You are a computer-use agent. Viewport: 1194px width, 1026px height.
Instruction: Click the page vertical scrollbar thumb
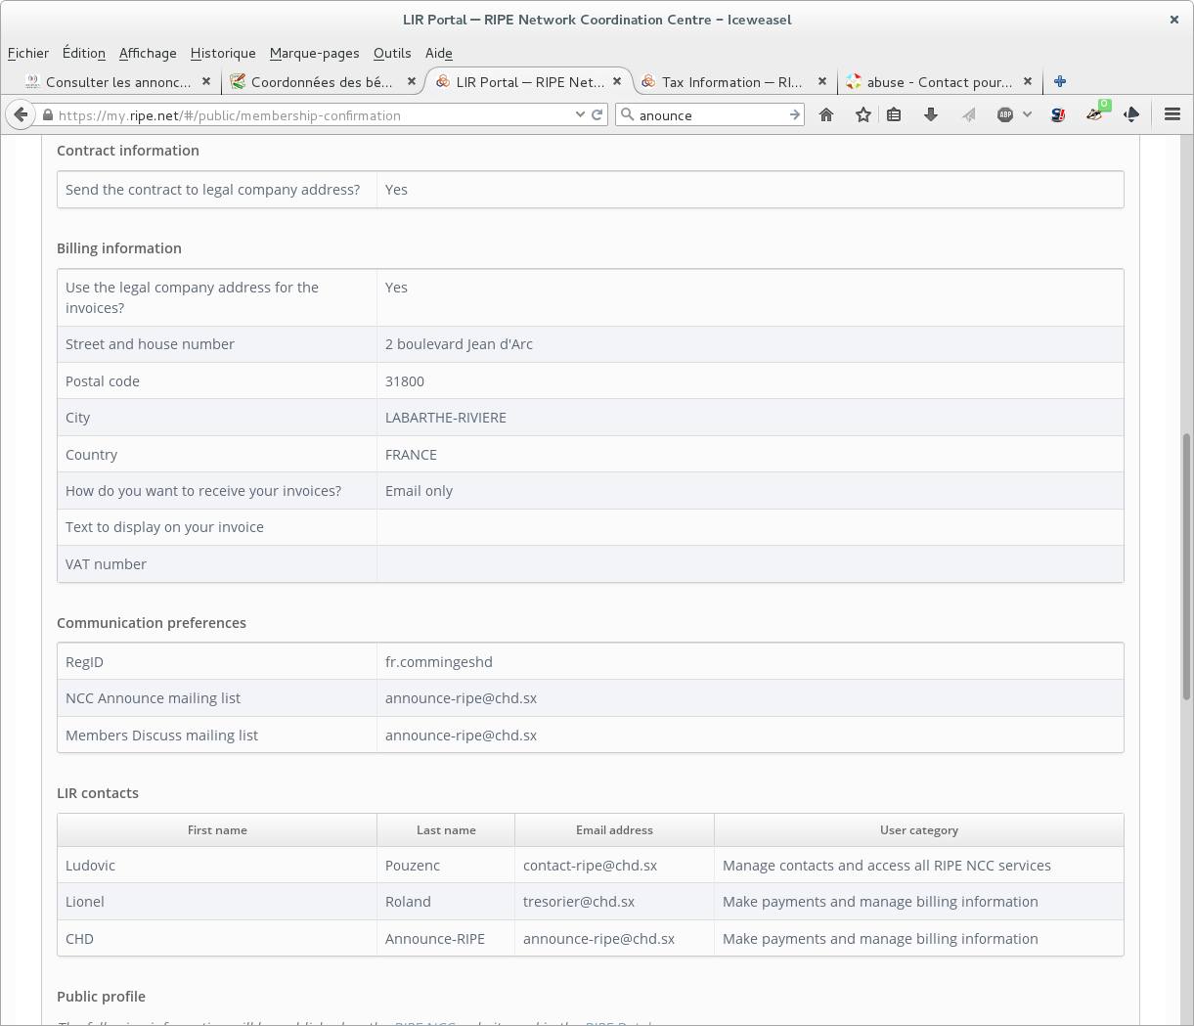point(1187,566)
